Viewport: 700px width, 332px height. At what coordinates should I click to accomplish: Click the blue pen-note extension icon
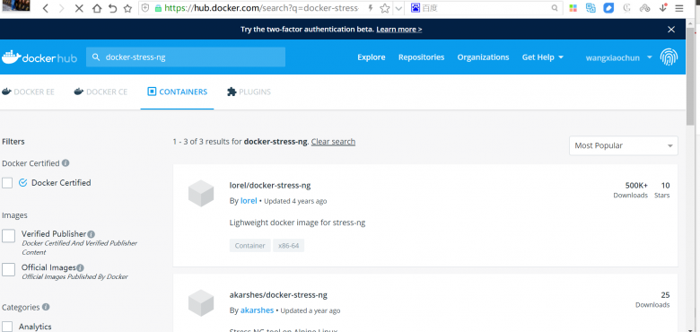coord(608,8)
